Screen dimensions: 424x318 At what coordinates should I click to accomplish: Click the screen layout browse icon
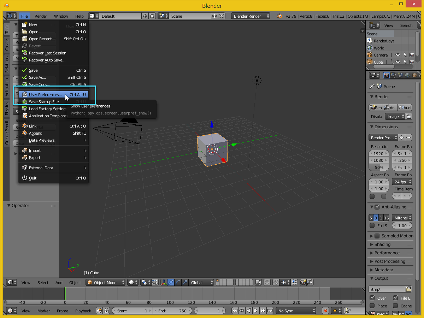coord(94,16)
